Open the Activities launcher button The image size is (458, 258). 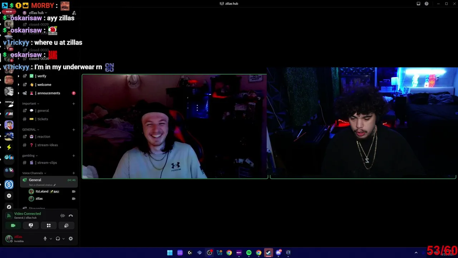49,225
